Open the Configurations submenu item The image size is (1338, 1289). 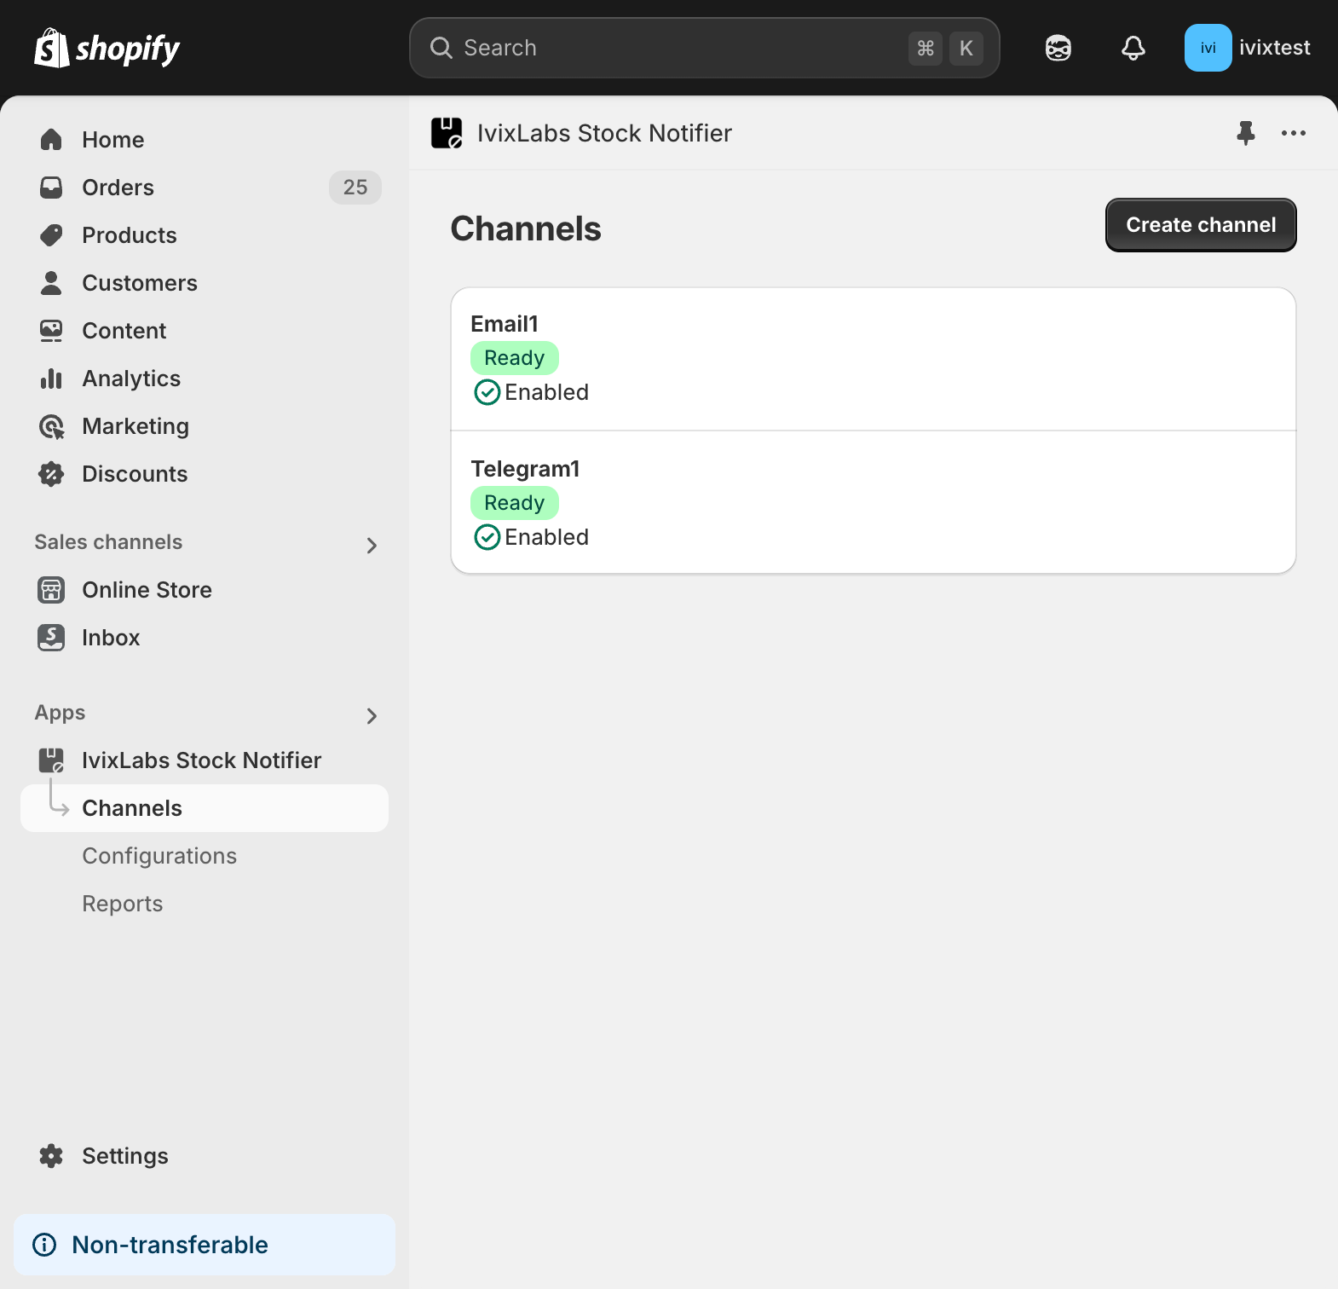(x=205, y=856)
